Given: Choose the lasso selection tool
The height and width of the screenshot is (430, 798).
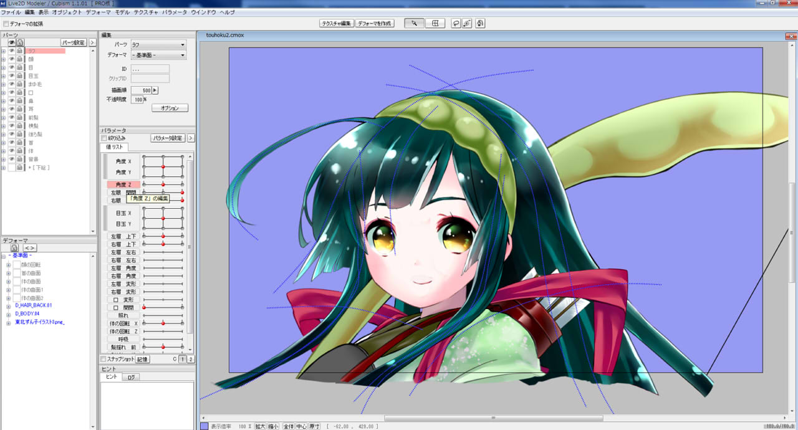Looking at the screenshot, I should click(456, 23).
